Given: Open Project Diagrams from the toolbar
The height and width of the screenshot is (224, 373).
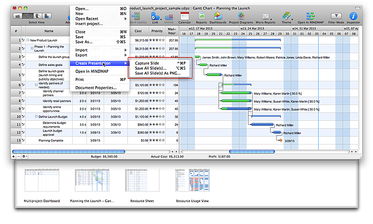Looking at the screenshot, I should click(241, 16).
